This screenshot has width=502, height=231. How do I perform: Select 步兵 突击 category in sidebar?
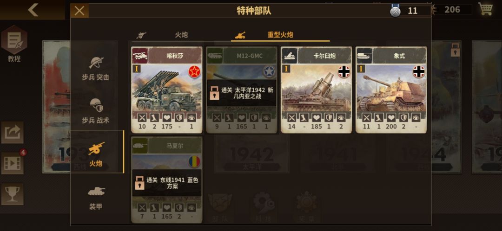96,68
